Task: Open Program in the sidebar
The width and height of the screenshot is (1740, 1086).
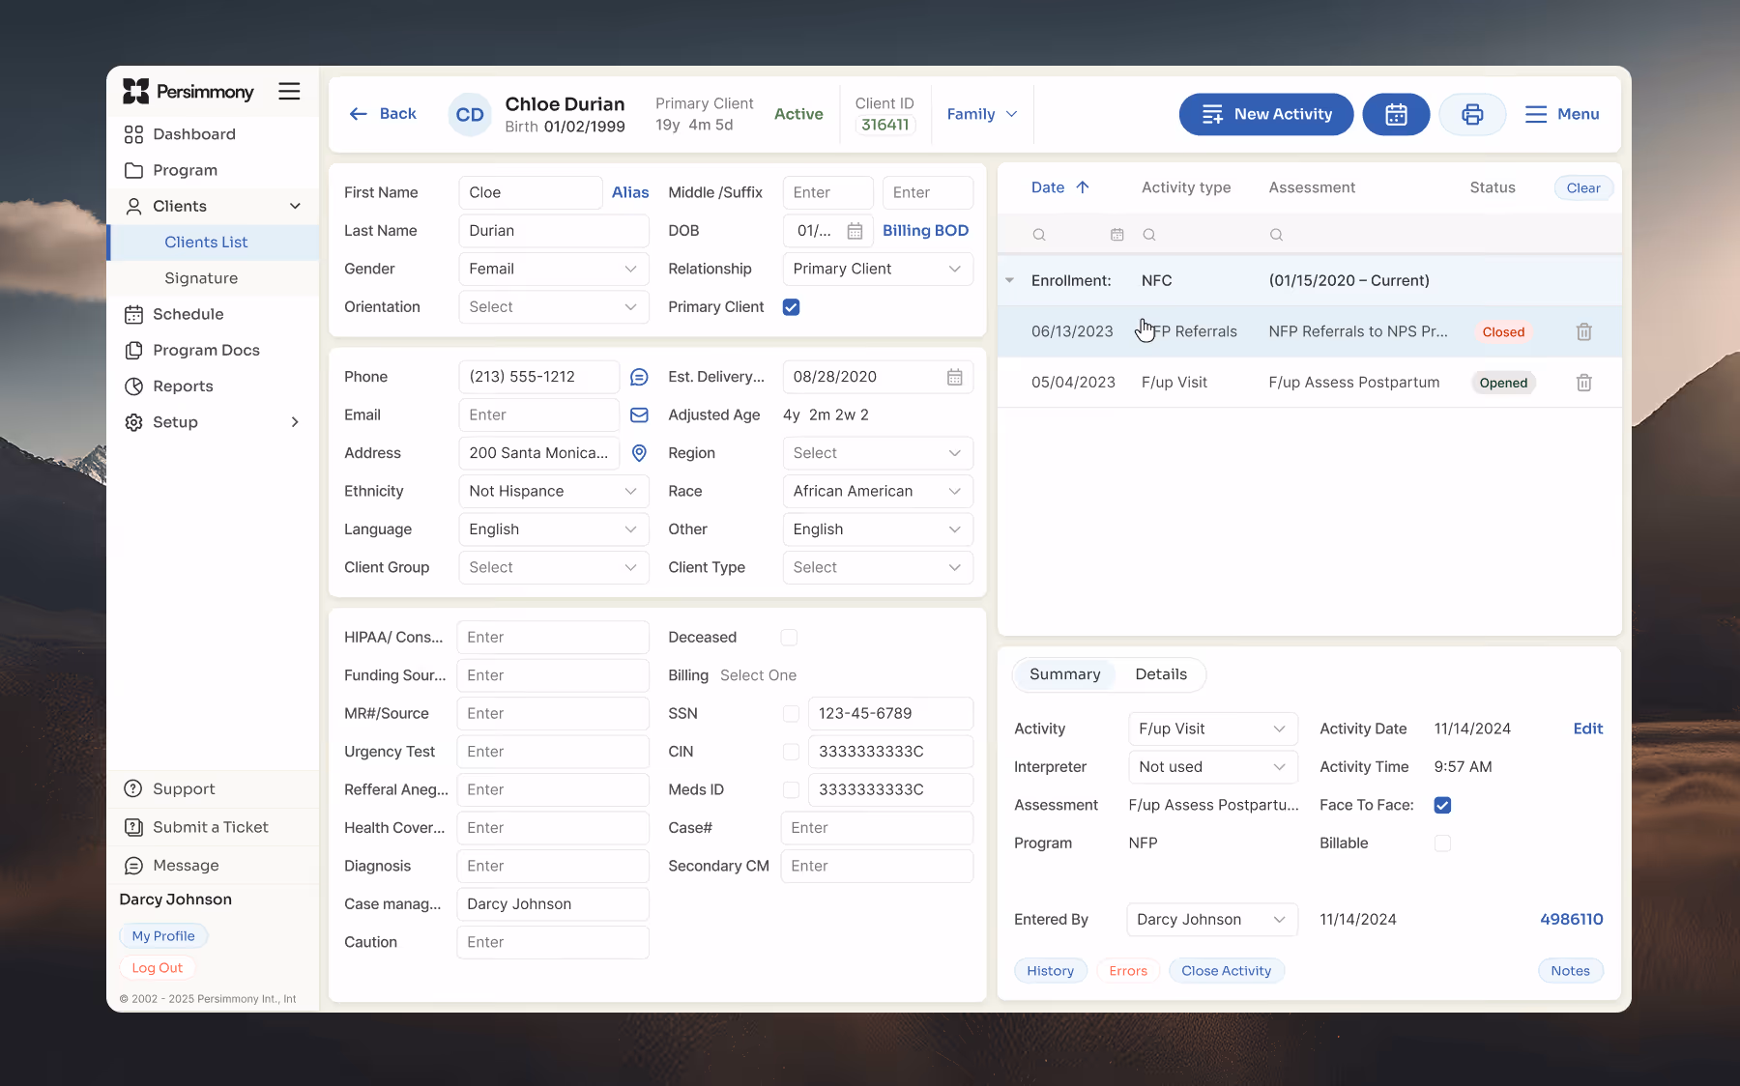Action: [185, 170]
